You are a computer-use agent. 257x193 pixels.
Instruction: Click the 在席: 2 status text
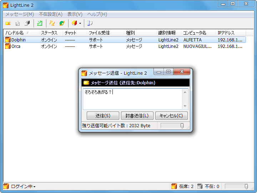[186, 187]
